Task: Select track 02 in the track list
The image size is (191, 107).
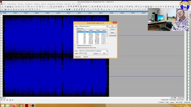Action: click(91, 33)
